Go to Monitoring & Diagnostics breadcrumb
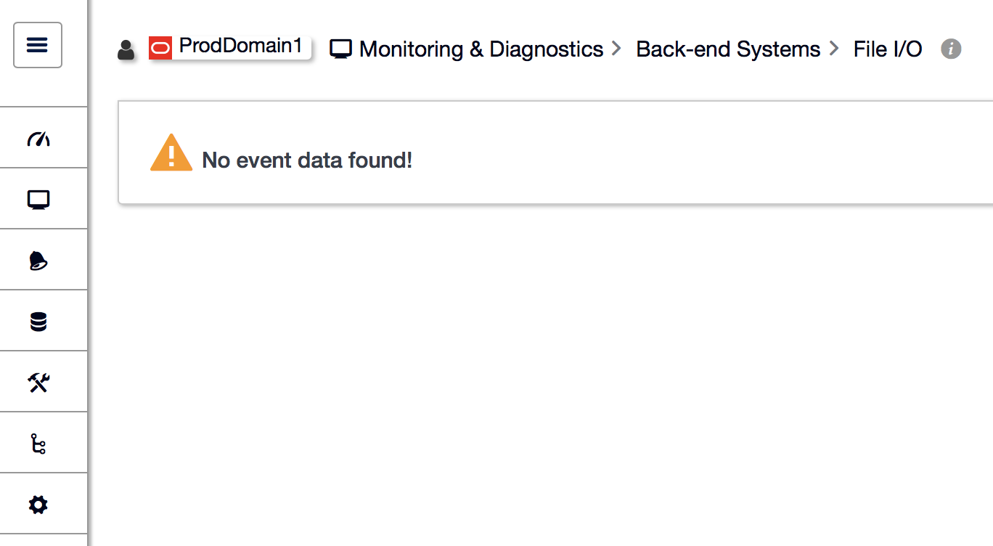 [x=481, y=49]
